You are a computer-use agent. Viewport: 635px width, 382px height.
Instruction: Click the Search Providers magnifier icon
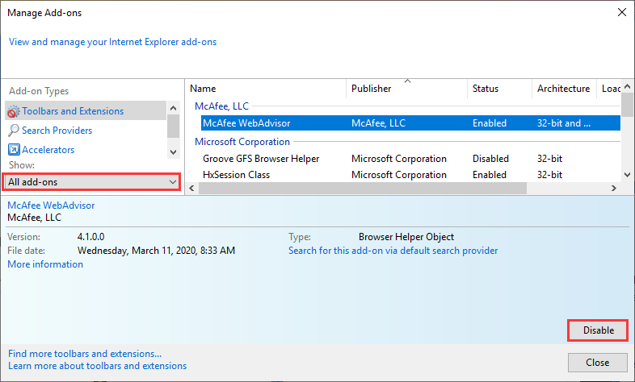click(x=14, y=130)
